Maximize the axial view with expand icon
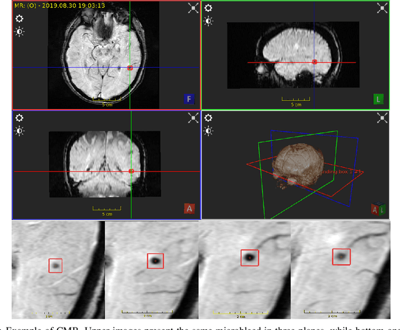Image resolution: width=400 pixels, height=330 pixels. (x=193, y=9)
